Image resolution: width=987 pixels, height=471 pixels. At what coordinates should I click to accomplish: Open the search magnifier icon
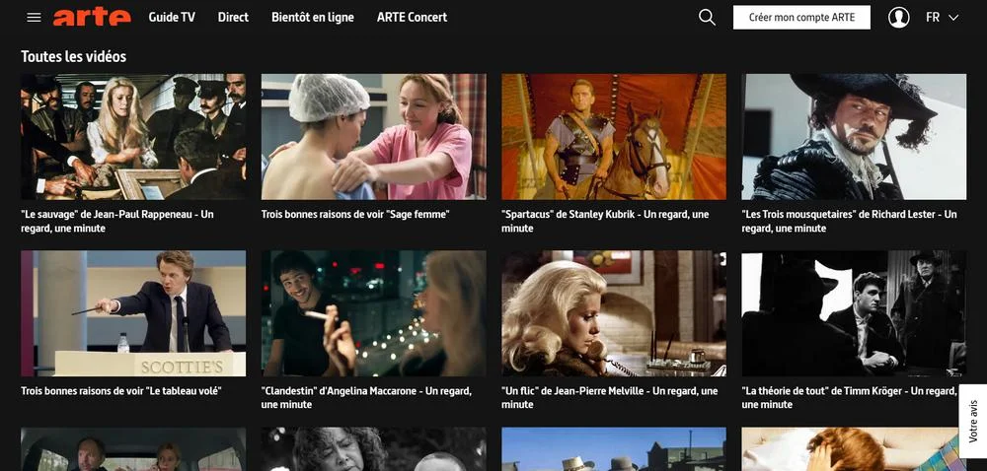tap(707, 18)
